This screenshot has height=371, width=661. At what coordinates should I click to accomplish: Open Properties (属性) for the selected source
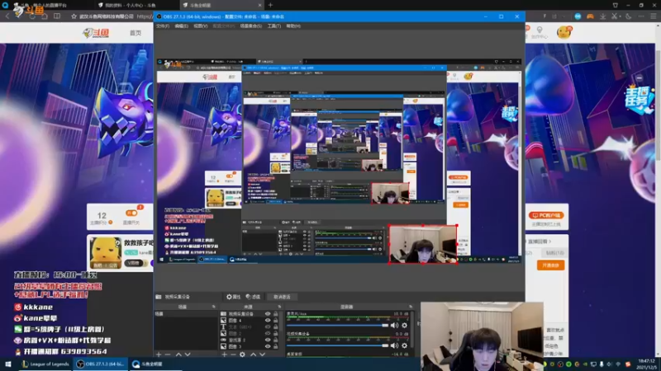point(233,297)
